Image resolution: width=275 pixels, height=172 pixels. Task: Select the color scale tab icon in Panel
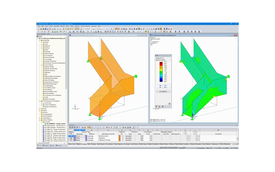(x=157, y=107)
